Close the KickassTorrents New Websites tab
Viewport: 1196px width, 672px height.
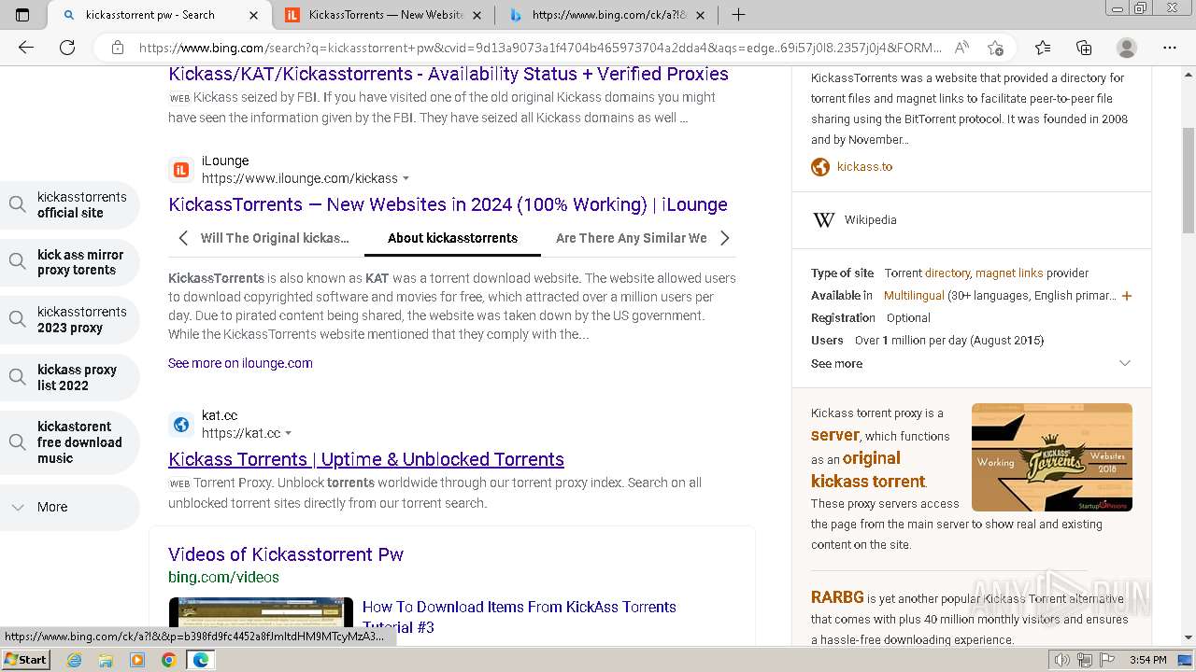[x=477, y=15]
